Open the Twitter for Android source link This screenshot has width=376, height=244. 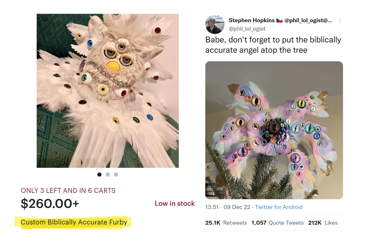point(279,207)
